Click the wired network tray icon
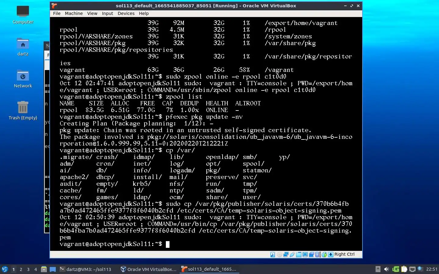 [x=412, y=269]
